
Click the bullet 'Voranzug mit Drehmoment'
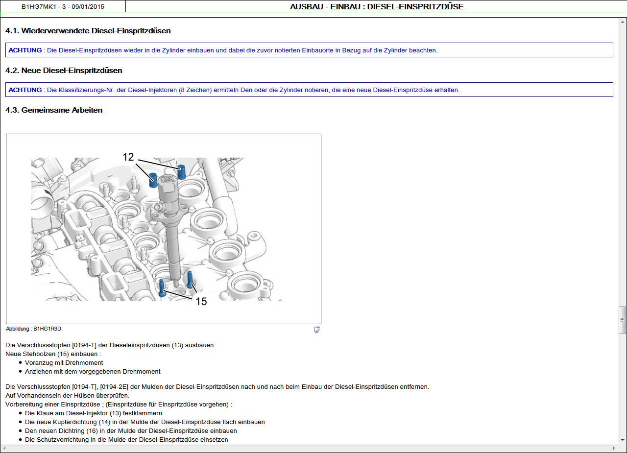tap(64, 363)
